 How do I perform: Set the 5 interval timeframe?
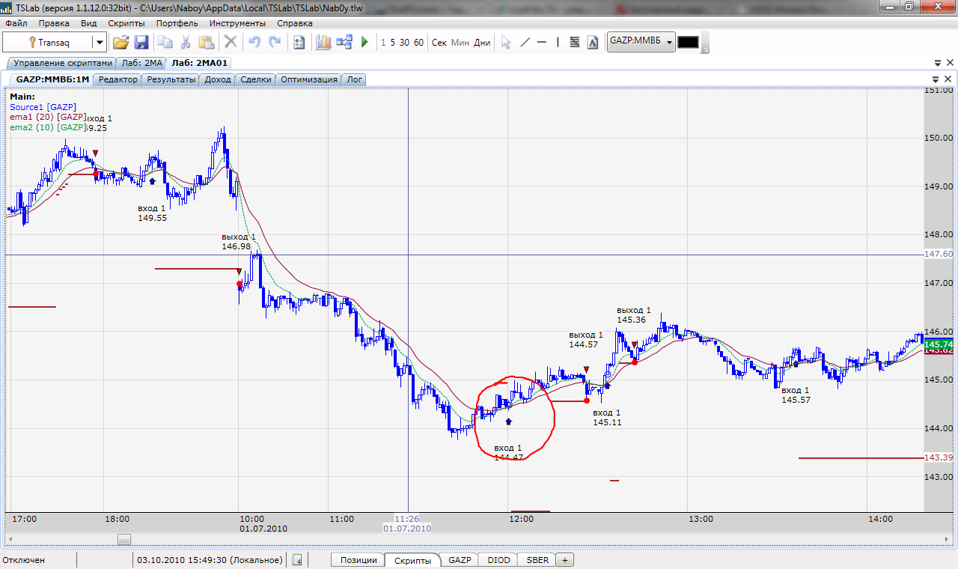point(393,43)
